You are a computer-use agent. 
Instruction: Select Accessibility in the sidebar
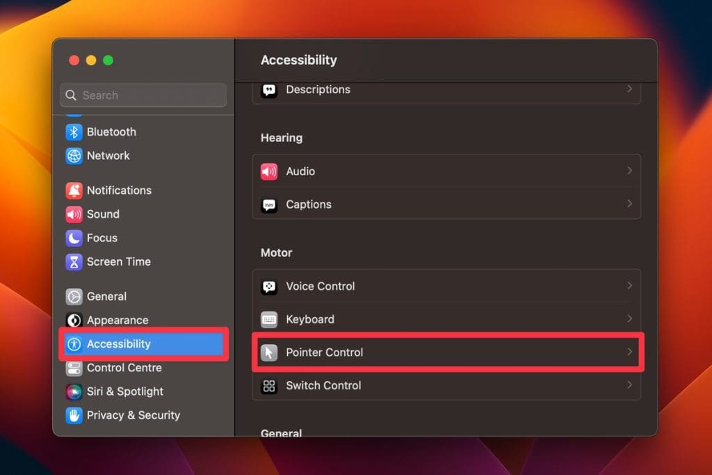click(x=118, y=344)
